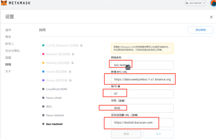Click the info icon beside 链 ID
The width and height of the screenshot is (216, 139).
pyautogui.click(x=119, y=87)
